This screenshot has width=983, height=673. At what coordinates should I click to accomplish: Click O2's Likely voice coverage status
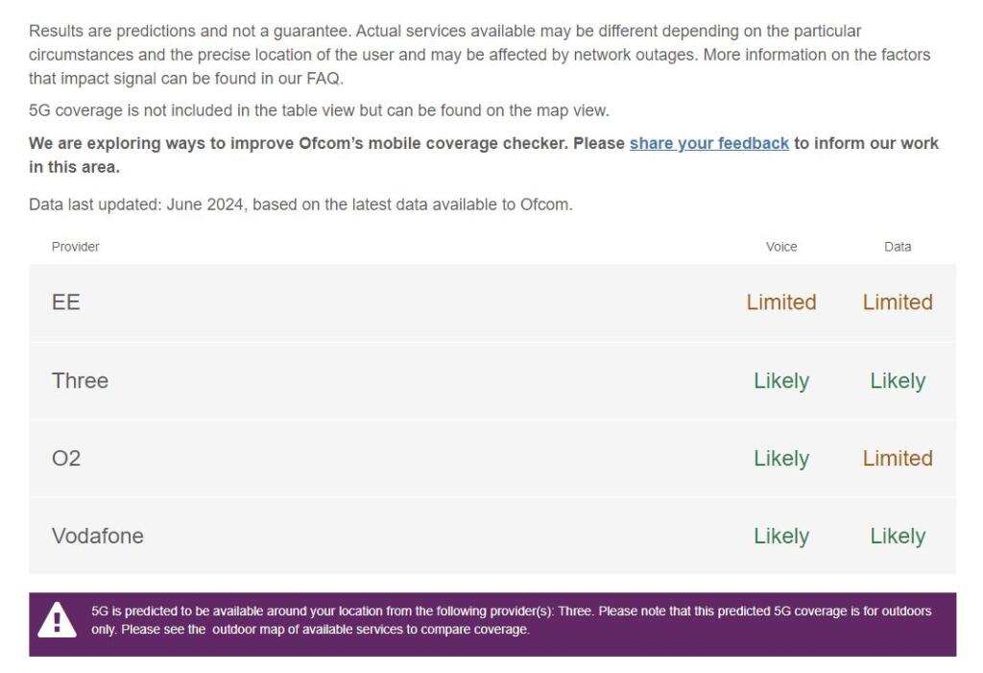tap(781, 458)
